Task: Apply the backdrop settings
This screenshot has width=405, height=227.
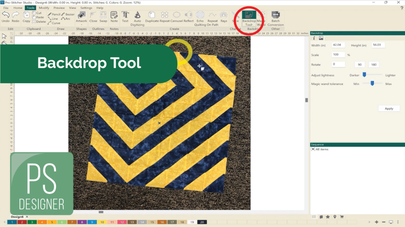Action: 389,108
